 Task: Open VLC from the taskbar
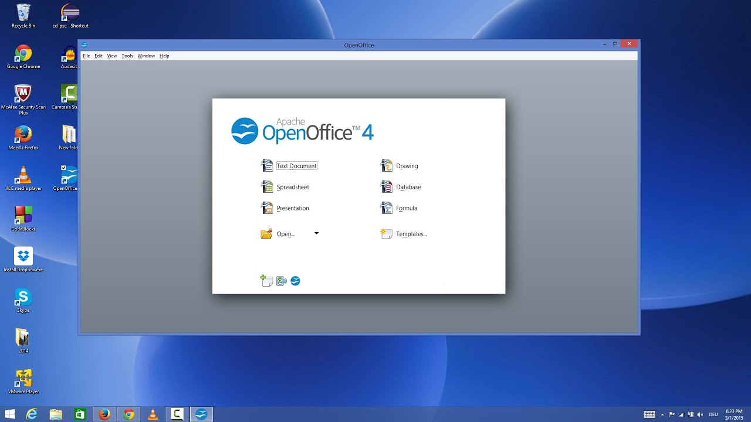[x=153, y=414]
